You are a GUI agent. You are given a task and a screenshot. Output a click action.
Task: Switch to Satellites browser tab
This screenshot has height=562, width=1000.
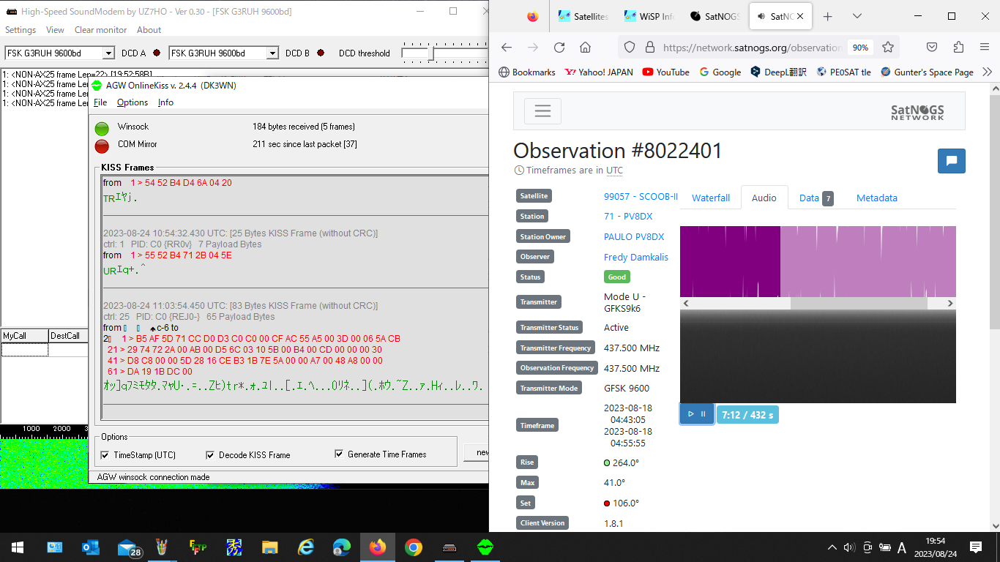click(x=583, y=16)
